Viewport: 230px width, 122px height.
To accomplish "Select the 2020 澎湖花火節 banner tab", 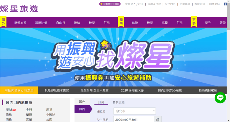I will 132,90.
